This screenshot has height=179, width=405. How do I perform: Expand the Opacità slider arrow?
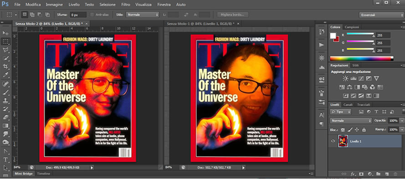point(402,121)
